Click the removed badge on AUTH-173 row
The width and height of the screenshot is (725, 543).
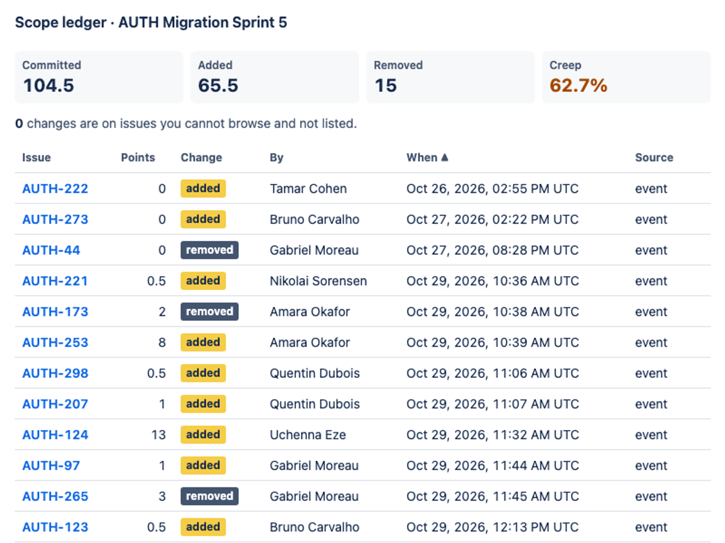pos(210,311)
